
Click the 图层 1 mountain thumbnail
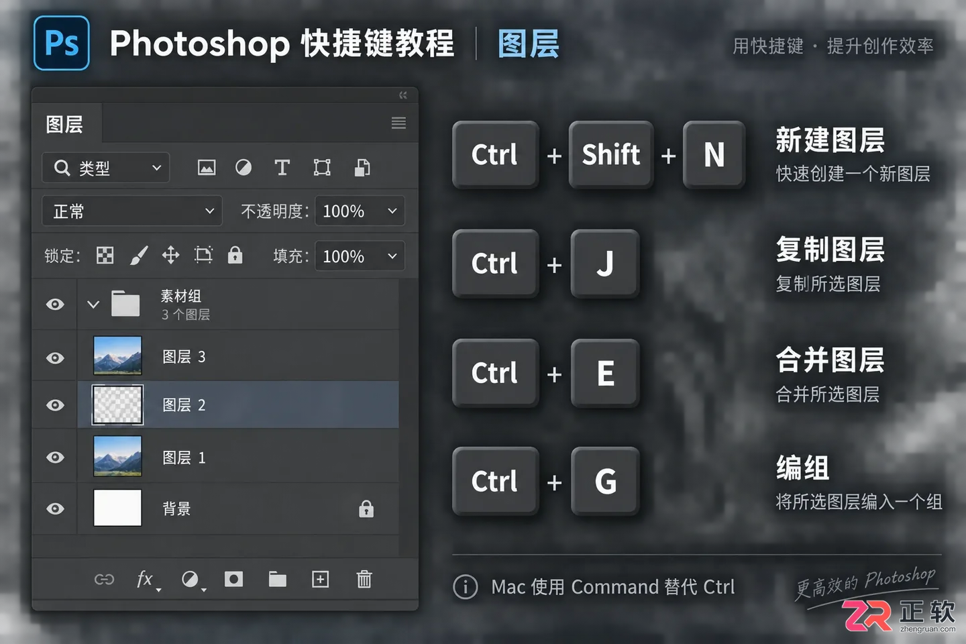coord(117,456)
